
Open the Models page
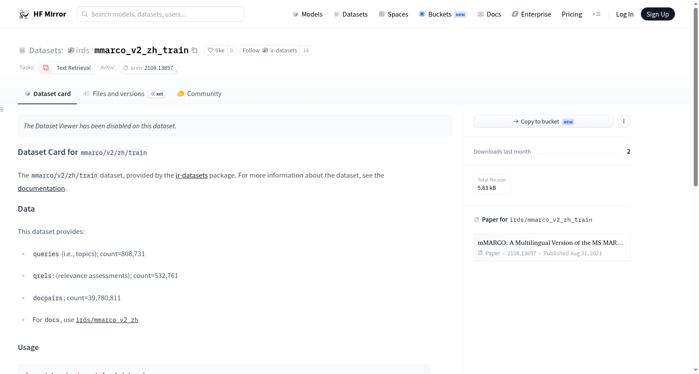coord(308,14)
